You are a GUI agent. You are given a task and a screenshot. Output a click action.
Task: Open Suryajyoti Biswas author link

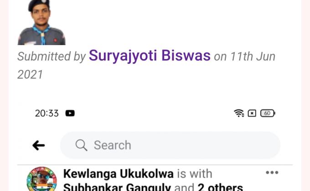click(x=150, y=55)
